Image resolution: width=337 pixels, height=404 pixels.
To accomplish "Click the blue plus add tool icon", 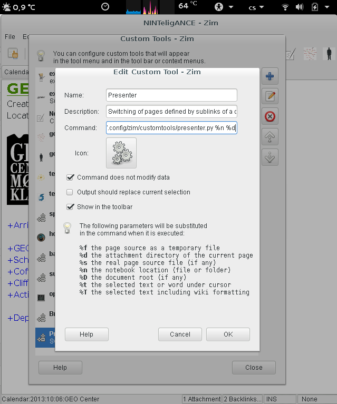I will click(270, 77).
